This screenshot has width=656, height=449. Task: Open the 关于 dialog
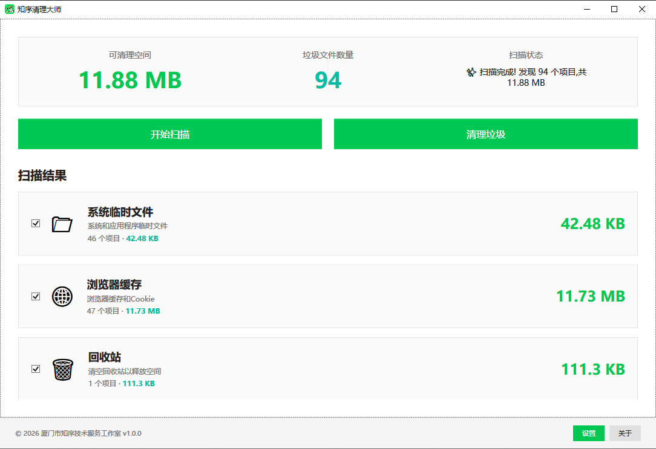625,433
